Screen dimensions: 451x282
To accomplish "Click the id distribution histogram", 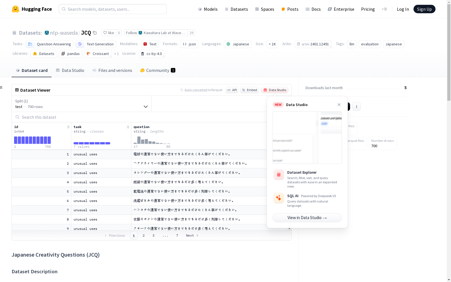I will coord(32,140).
